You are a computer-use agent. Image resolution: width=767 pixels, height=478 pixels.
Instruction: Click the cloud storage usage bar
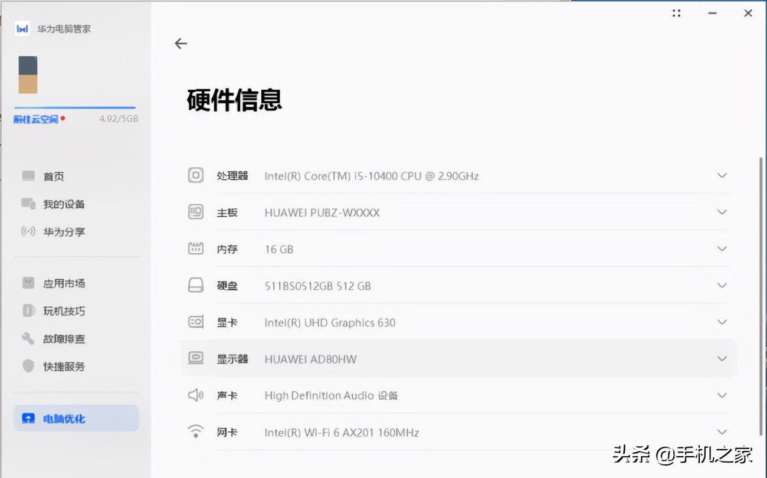(x=75, y=108)
